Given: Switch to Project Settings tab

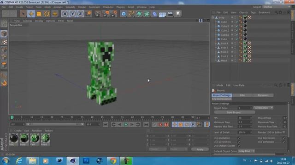Looking at the screenshot, I should 222,95.
